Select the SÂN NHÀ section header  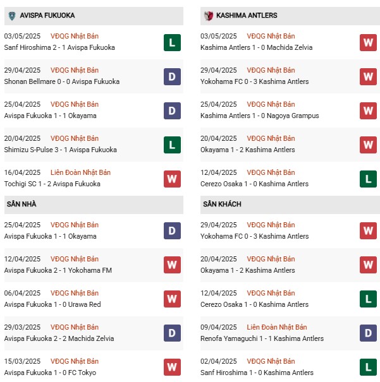tap(21, 204)
